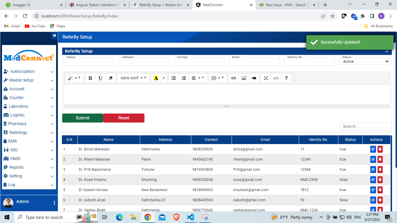The width and height of the screenshot is (397, 223).
Task: Toggle bold formatting in the editor
Action: (x=90, y=78)
